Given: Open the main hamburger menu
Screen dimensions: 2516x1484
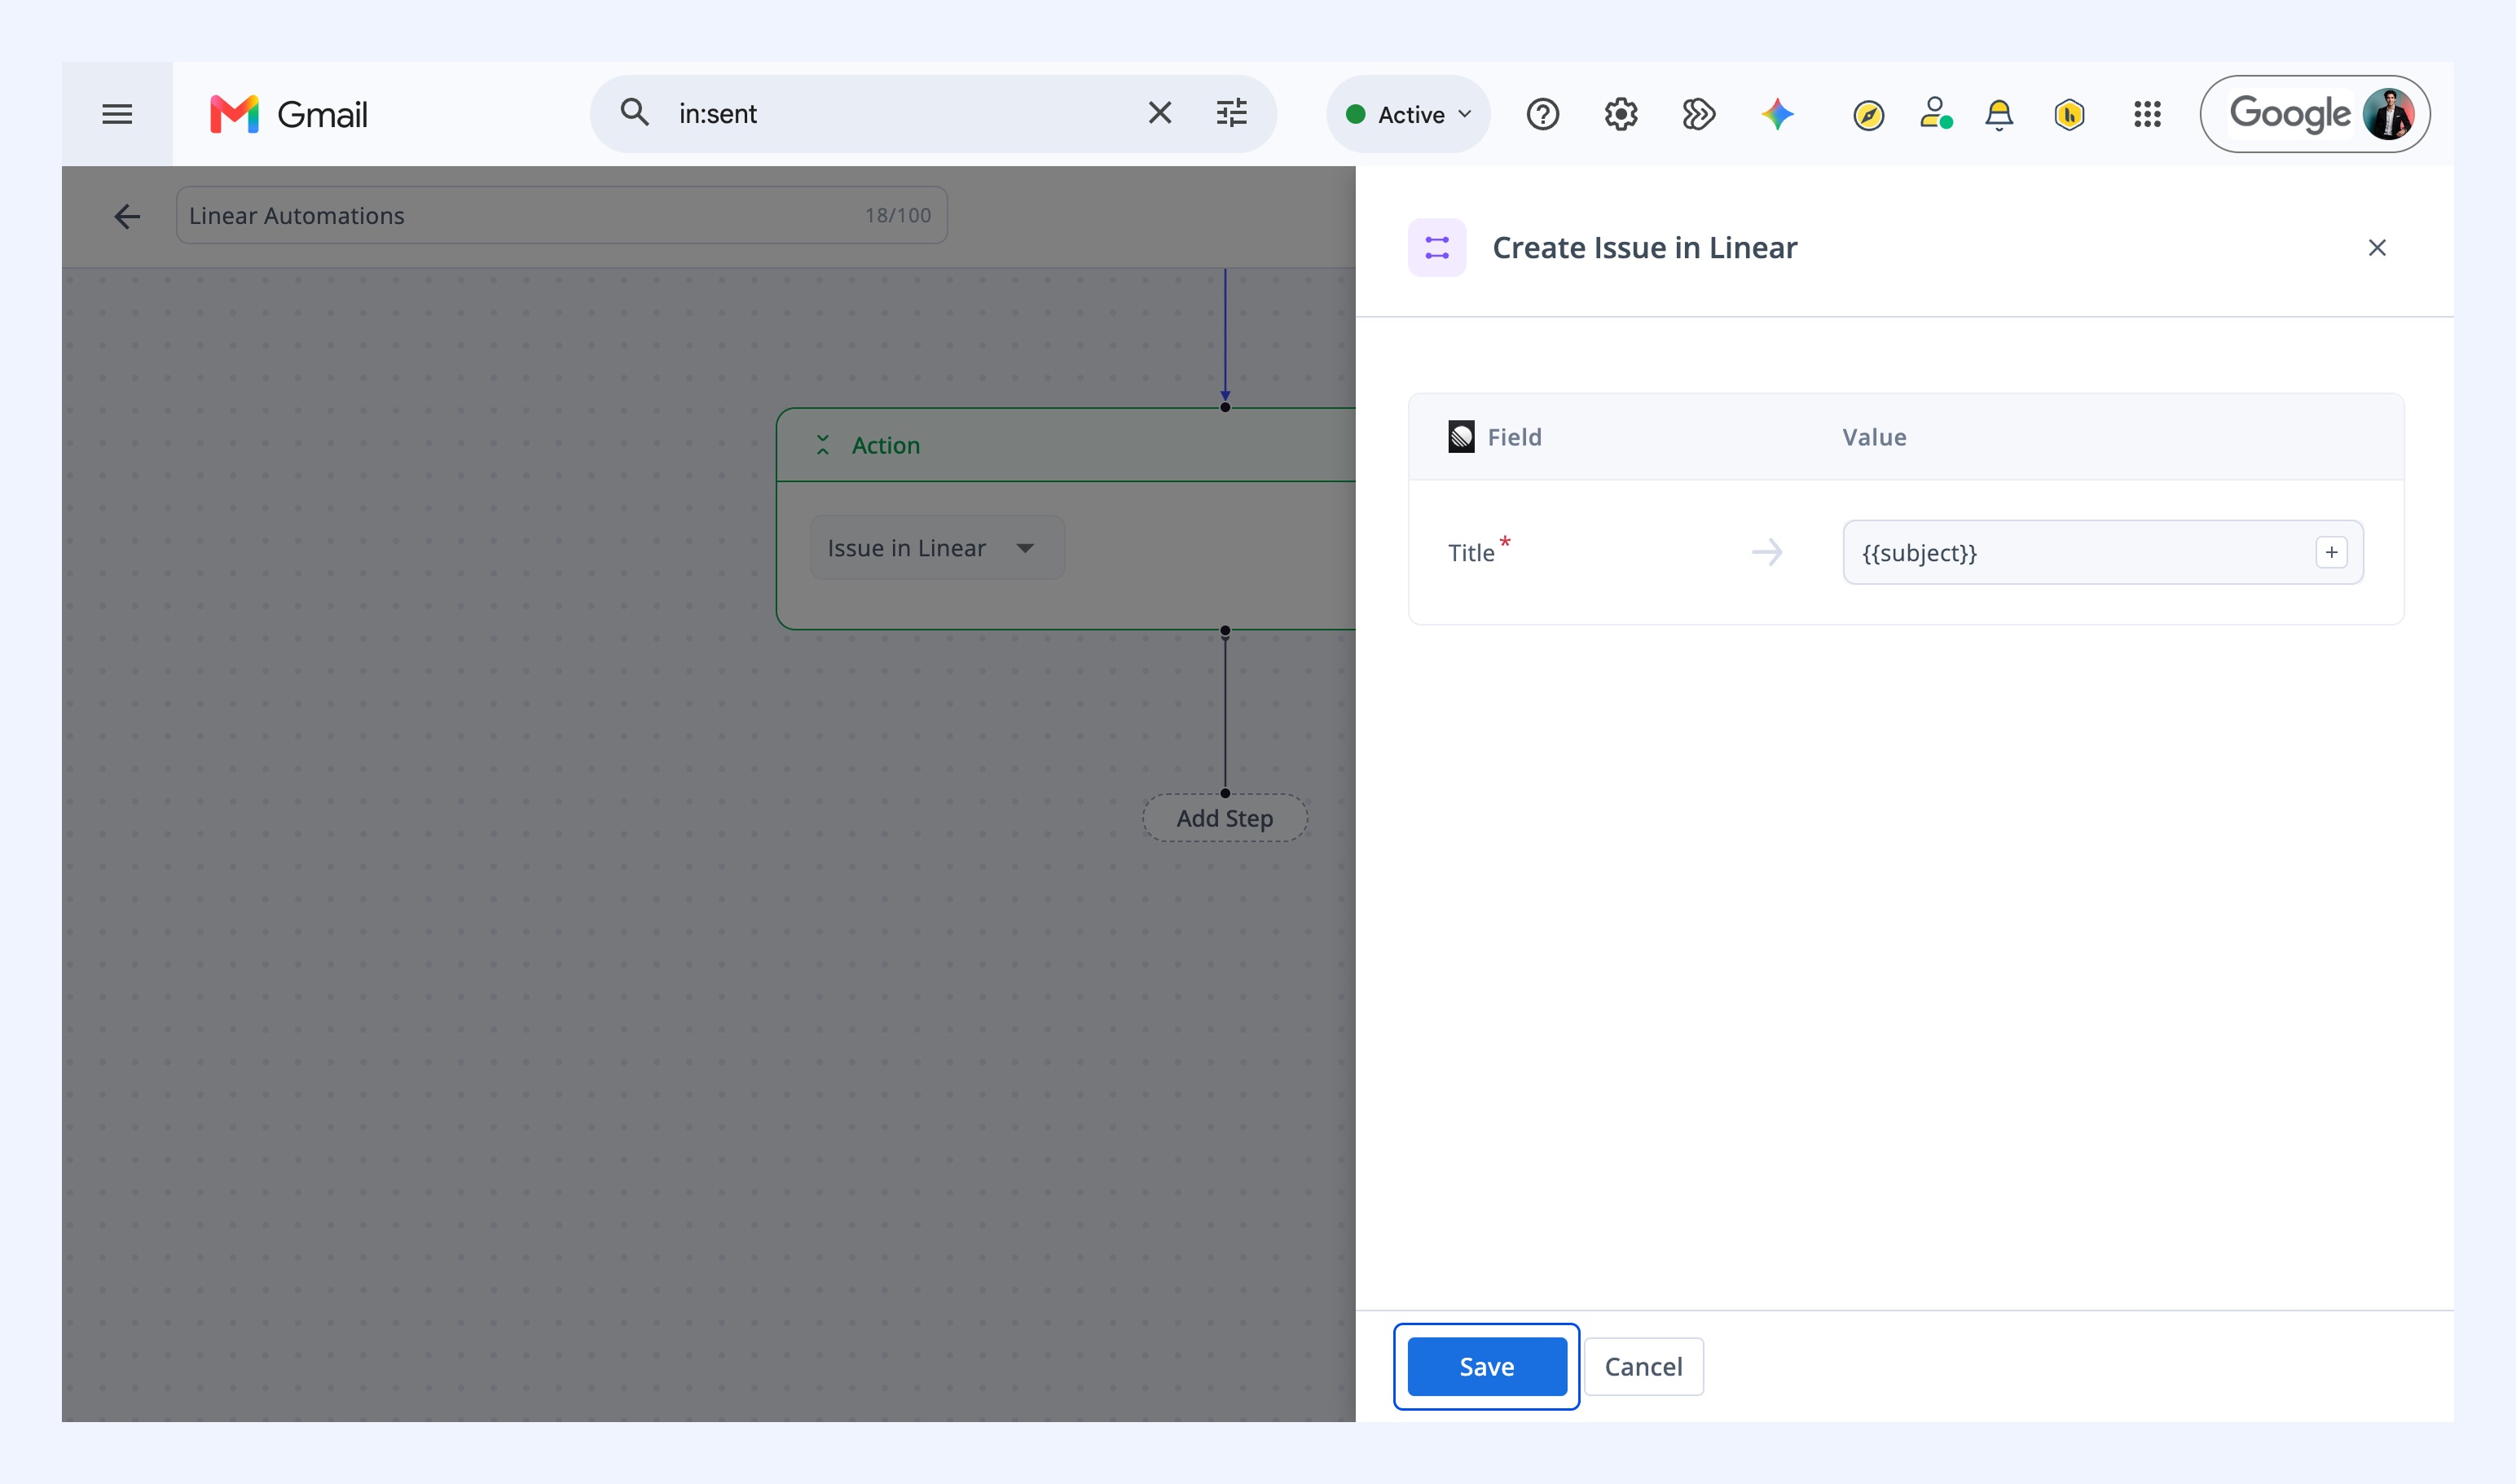Looking at the screenshot, I should pyautogui.click(x=117, y=114).
